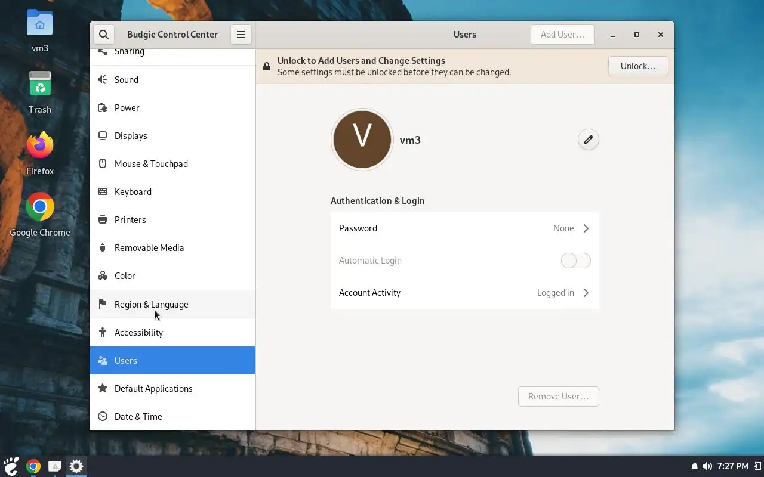Screen dimensions: 764x477
Task: Click the Mouse & Touchpad icon
Action: tap(103, 163)
